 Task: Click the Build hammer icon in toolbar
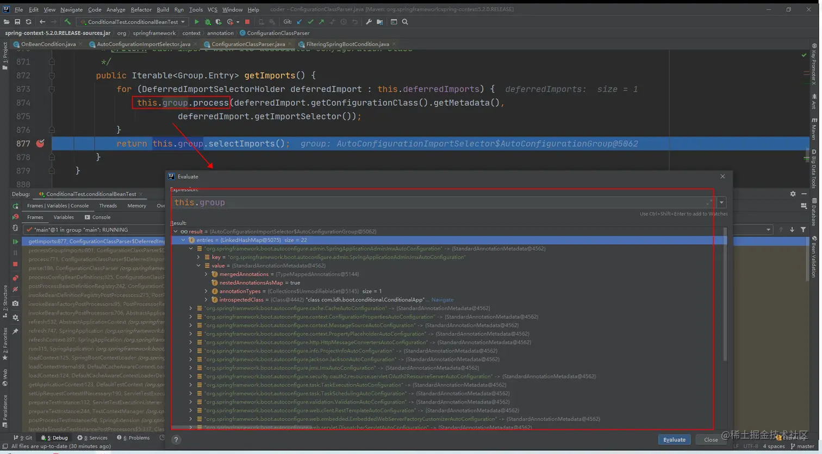(67, 22)
